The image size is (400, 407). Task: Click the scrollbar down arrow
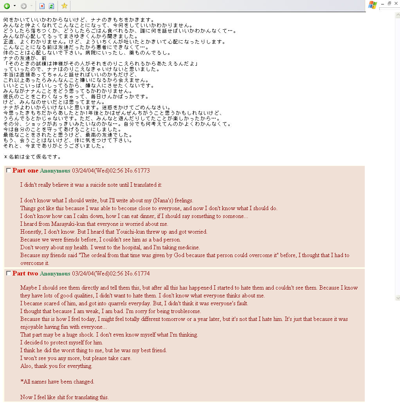[x=398, y=298]
